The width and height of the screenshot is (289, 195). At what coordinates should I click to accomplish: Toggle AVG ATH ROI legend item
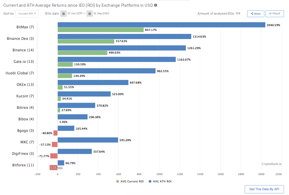click(x=160, y=181)
